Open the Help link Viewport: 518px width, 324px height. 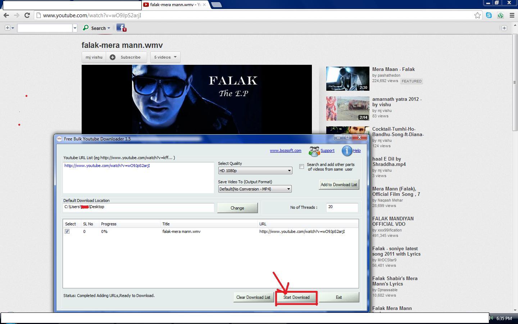[357, 150]
